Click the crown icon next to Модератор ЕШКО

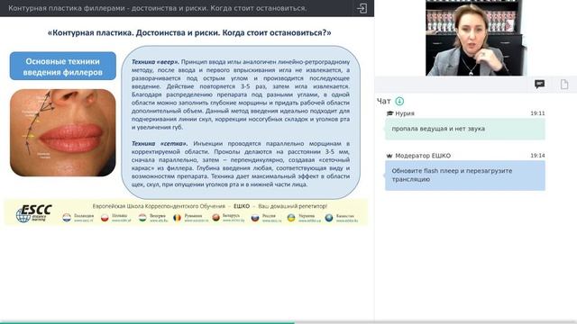click(389, 156)
